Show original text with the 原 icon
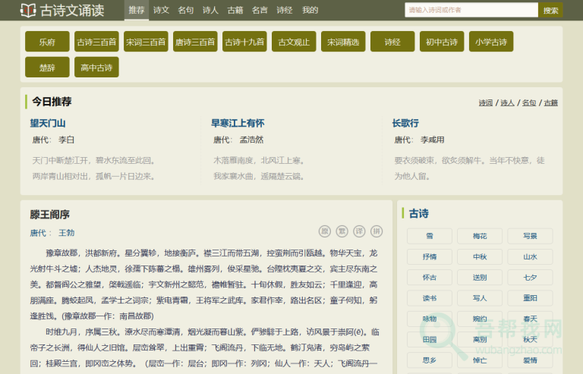 click(x=325, y=231)
